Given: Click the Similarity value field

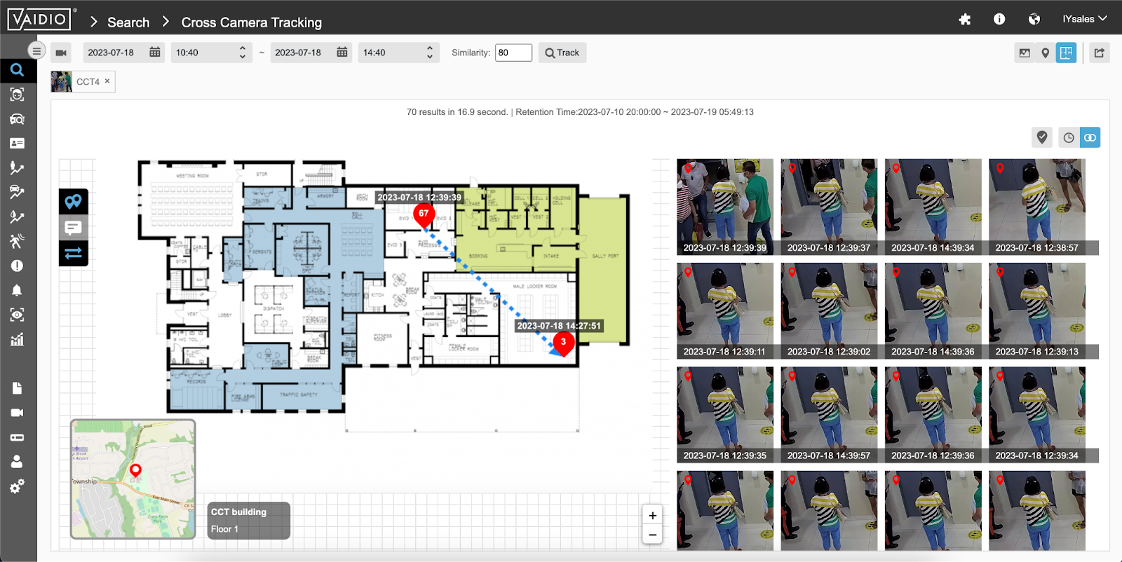Looking at the screenshot, I should pos(513,53).
